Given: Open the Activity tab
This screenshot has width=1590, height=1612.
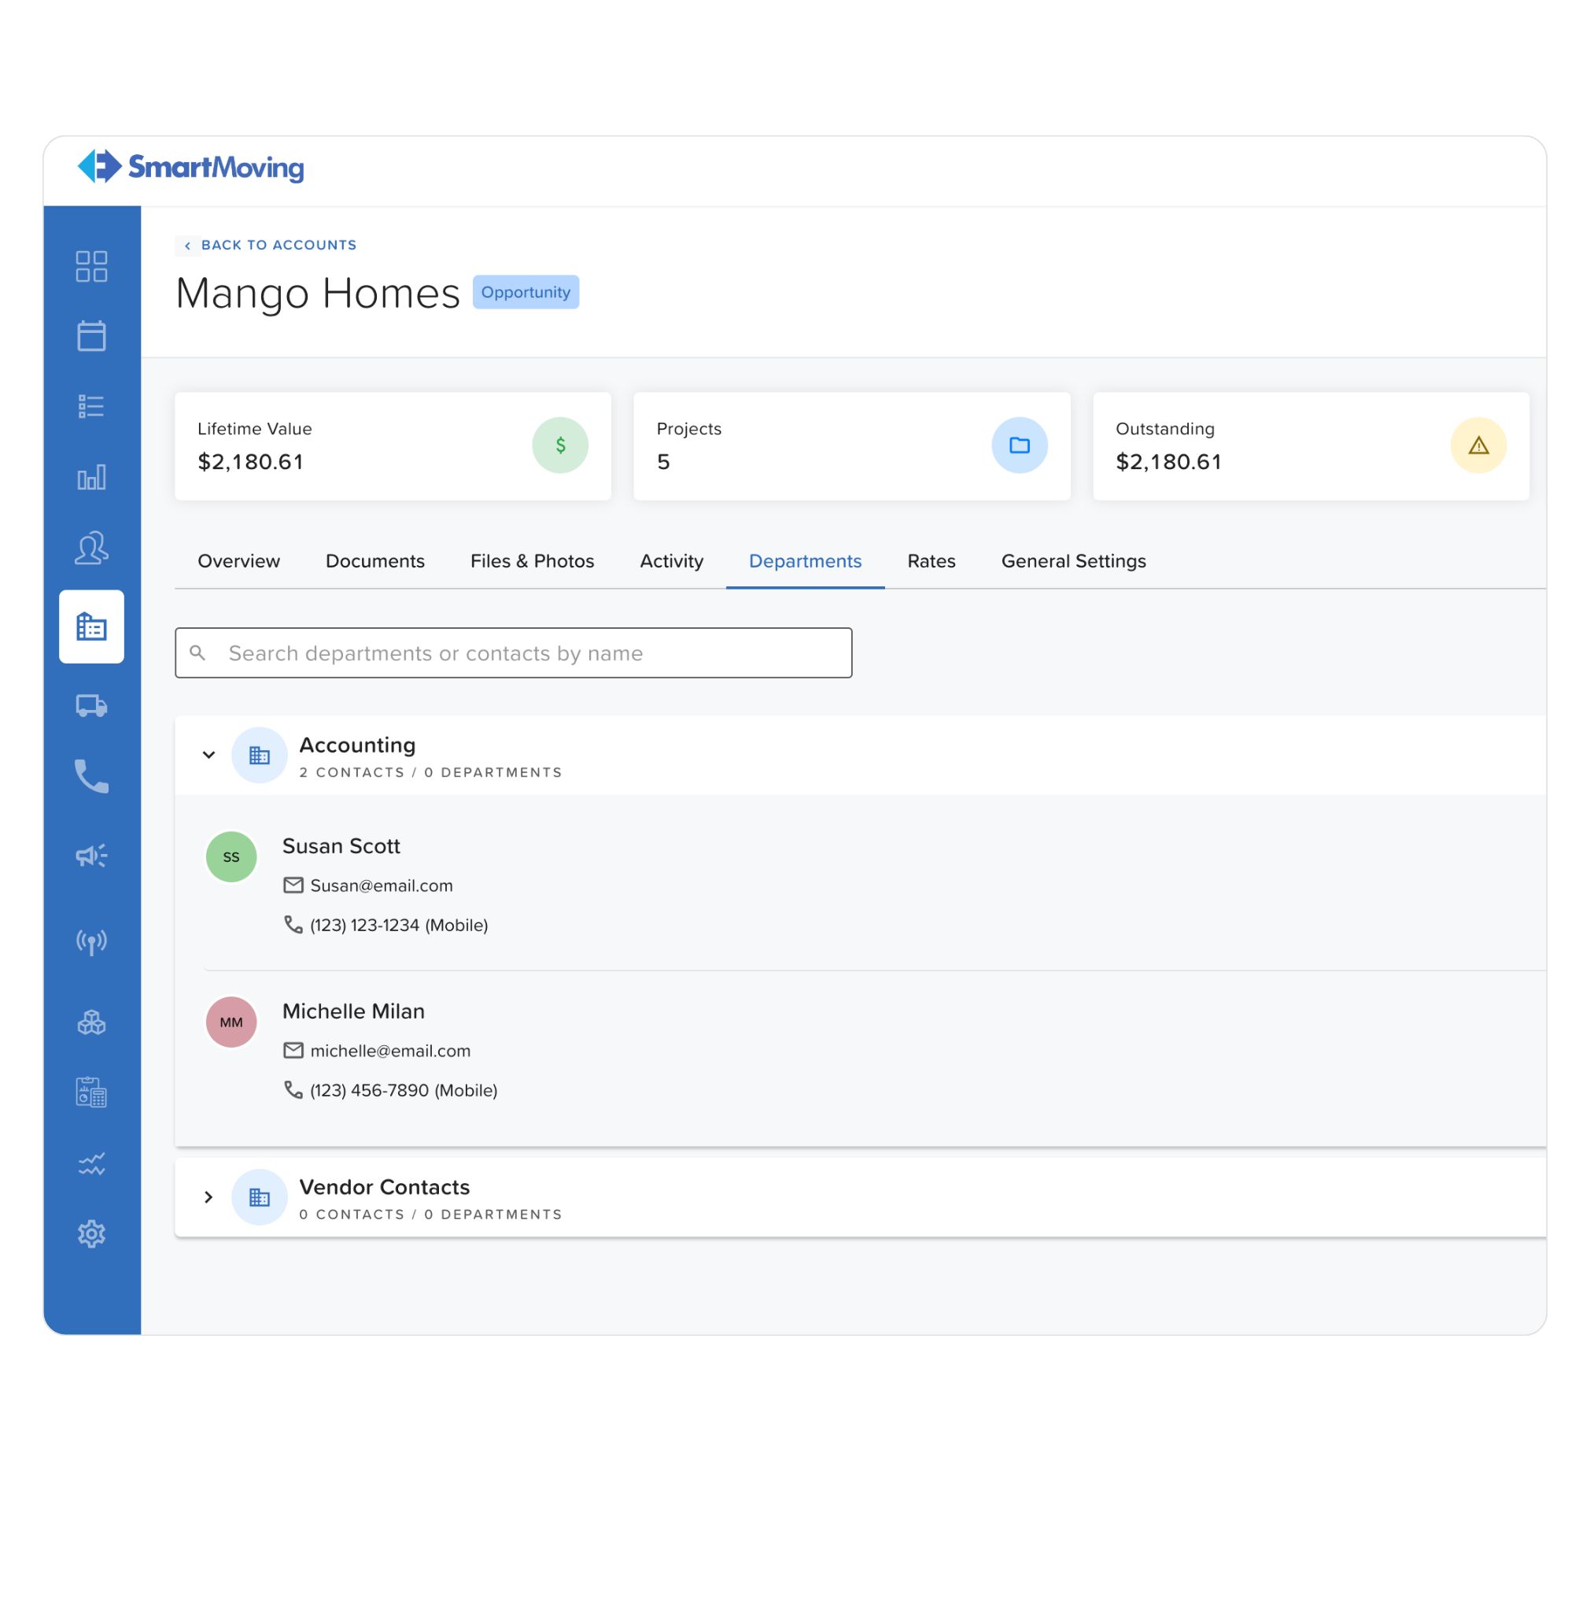Looking at the screenshot, I should (x=671, y=560).
